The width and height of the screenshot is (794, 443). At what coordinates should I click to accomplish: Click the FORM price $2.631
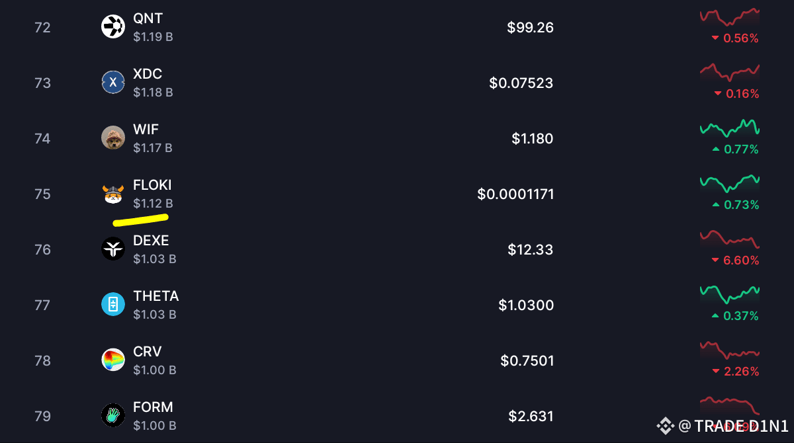[x=531, y=417]
